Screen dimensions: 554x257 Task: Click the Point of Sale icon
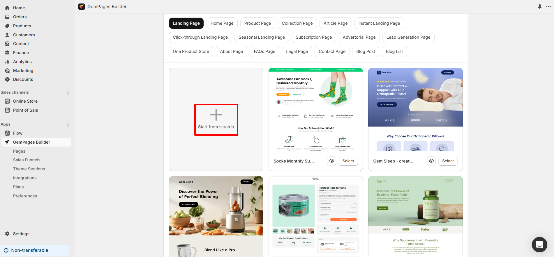coord(7,110)
